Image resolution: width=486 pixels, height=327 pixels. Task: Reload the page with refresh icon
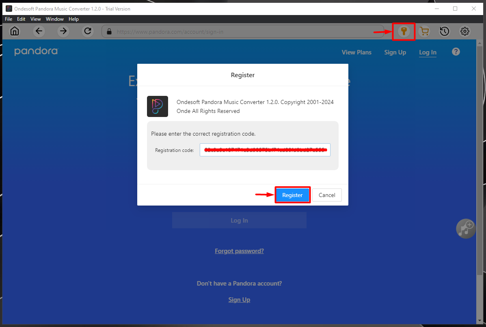[x=87, y=31]
